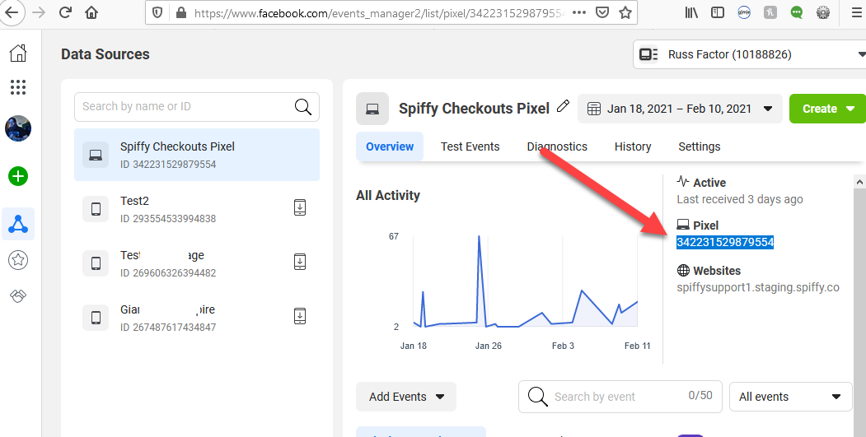Click the gray K extension icon
Viewport: 866px width, 437px height.
point(770,12)
